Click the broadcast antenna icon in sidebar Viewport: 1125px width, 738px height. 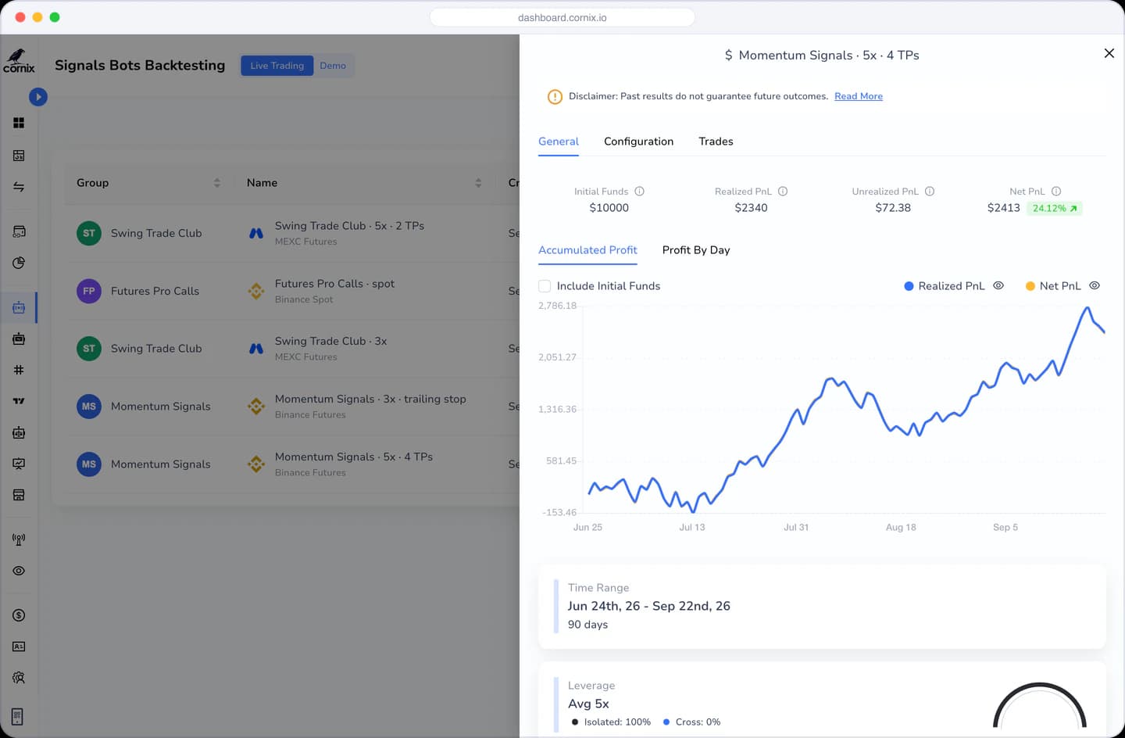click(19, 539)
